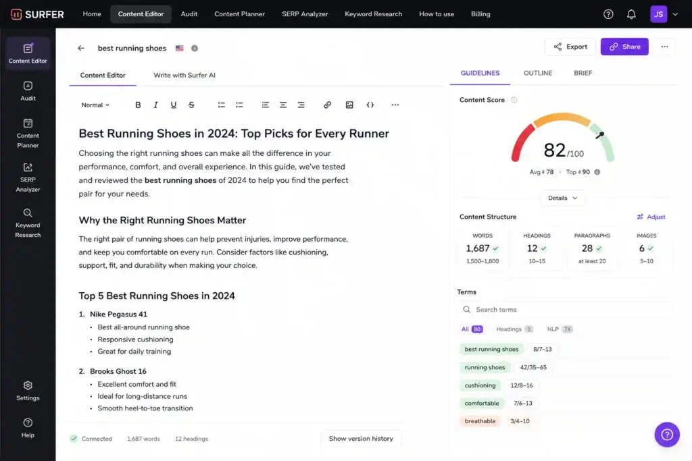Toggle bold formatting

(x=138, y=105)
